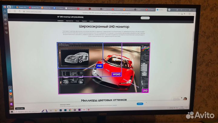
Task: Open support chat avatar on page
Action: (x=185, y=99)
